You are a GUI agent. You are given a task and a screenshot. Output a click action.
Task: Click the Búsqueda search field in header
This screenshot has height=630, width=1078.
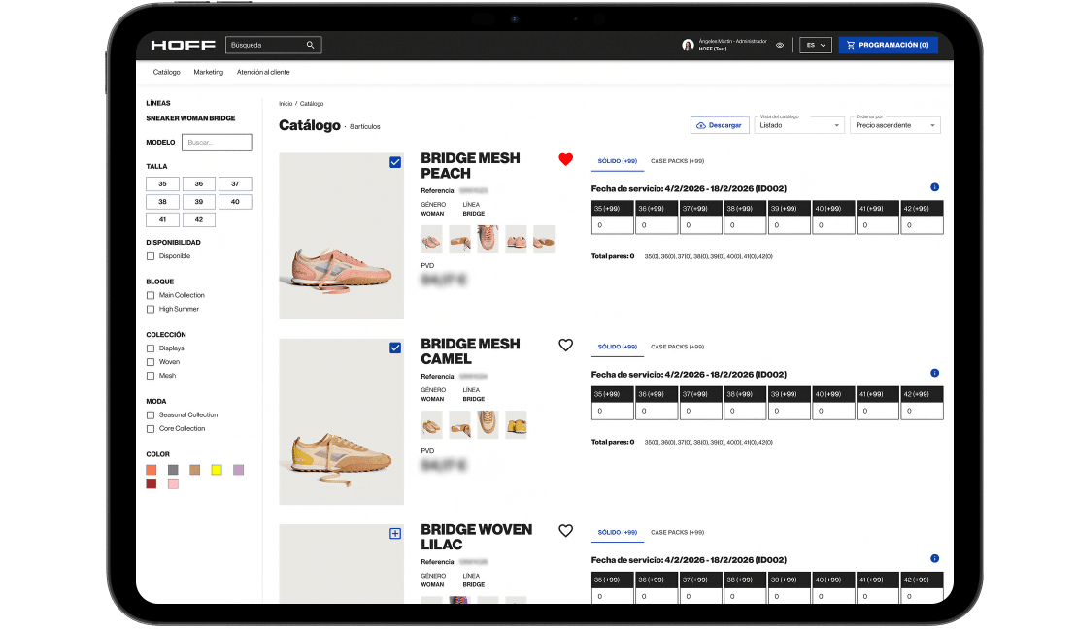[273, 45]
